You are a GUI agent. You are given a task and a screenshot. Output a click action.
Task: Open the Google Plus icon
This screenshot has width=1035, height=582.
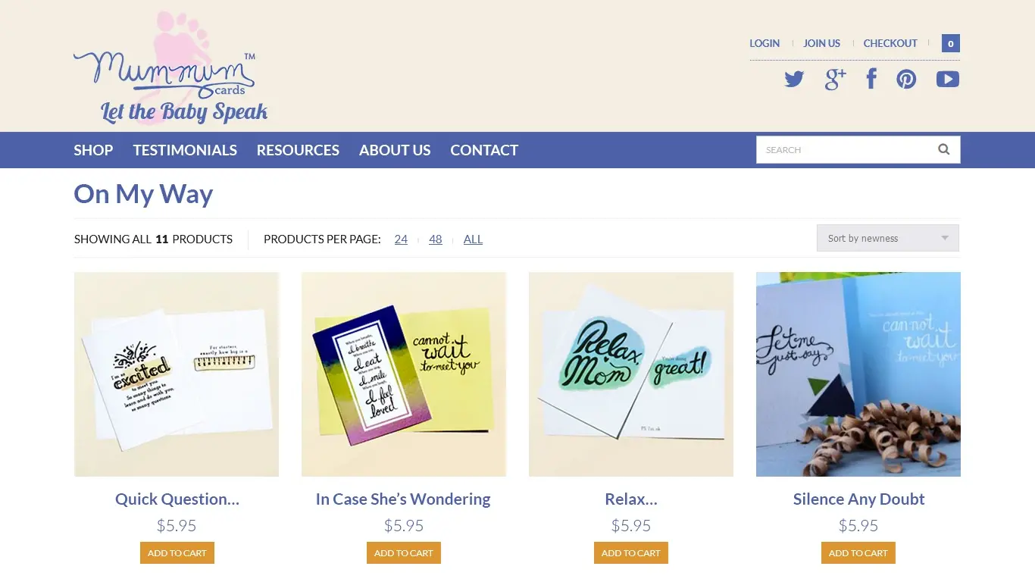834,79
